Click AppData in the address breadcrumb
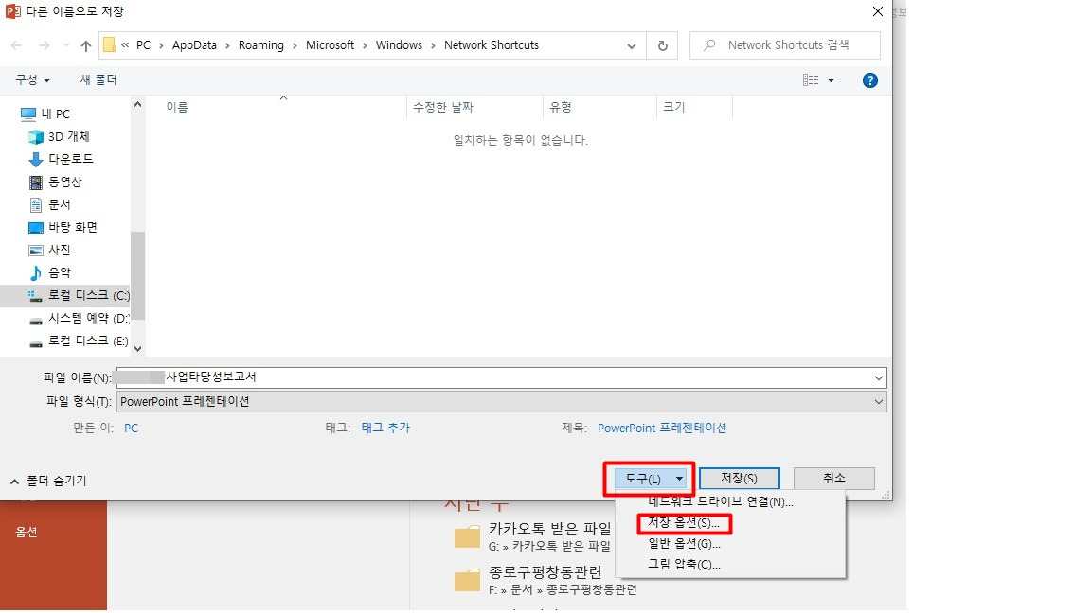This screenshot has width=1091, height=613. click(x=194, y=45)
